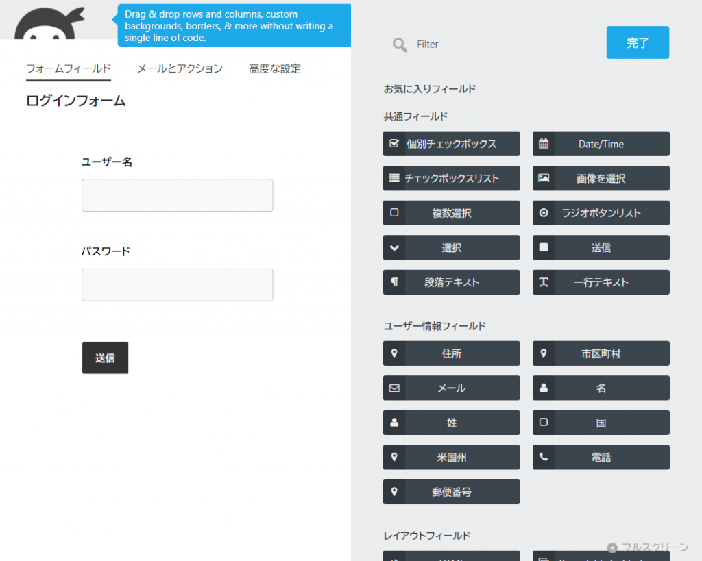702x561 pixels.
Task: Select the ユーザー名 input field
Action: click(x=178, y=195)
